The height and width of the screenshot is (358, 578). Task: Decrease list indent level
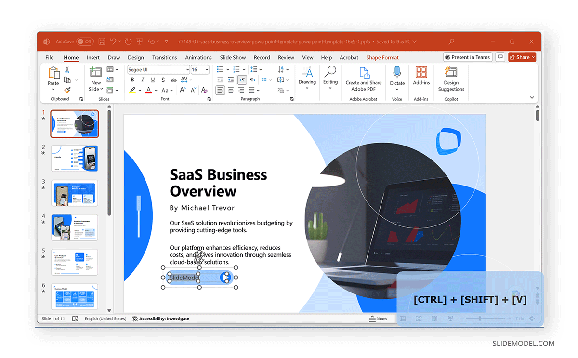point(220,80)
